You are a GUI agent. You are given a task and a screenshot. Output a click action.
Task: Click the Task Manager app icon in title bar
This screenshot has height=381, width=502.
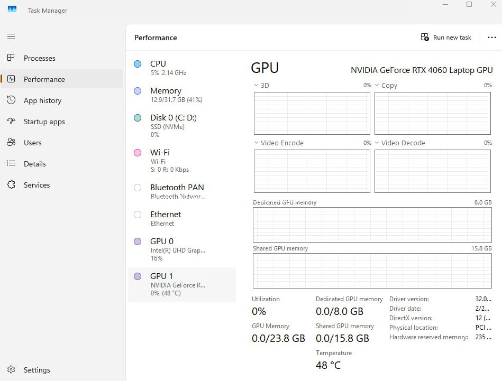tap(12, 10)
